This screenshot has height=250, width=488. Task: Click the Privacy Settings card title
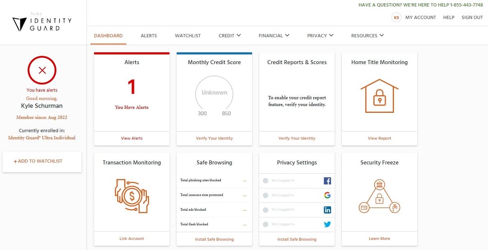tap(297, 162)
